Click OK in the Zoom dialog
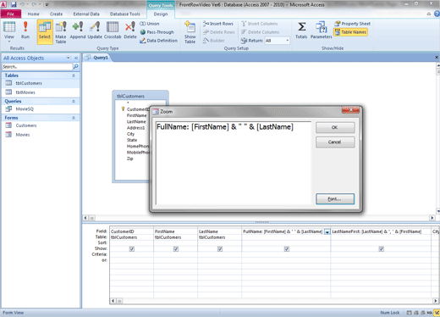 (x=335, y=127)
